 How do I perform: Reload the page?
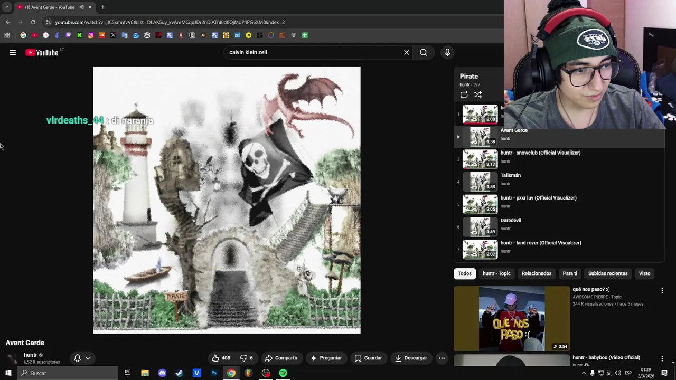coord(33,22)
